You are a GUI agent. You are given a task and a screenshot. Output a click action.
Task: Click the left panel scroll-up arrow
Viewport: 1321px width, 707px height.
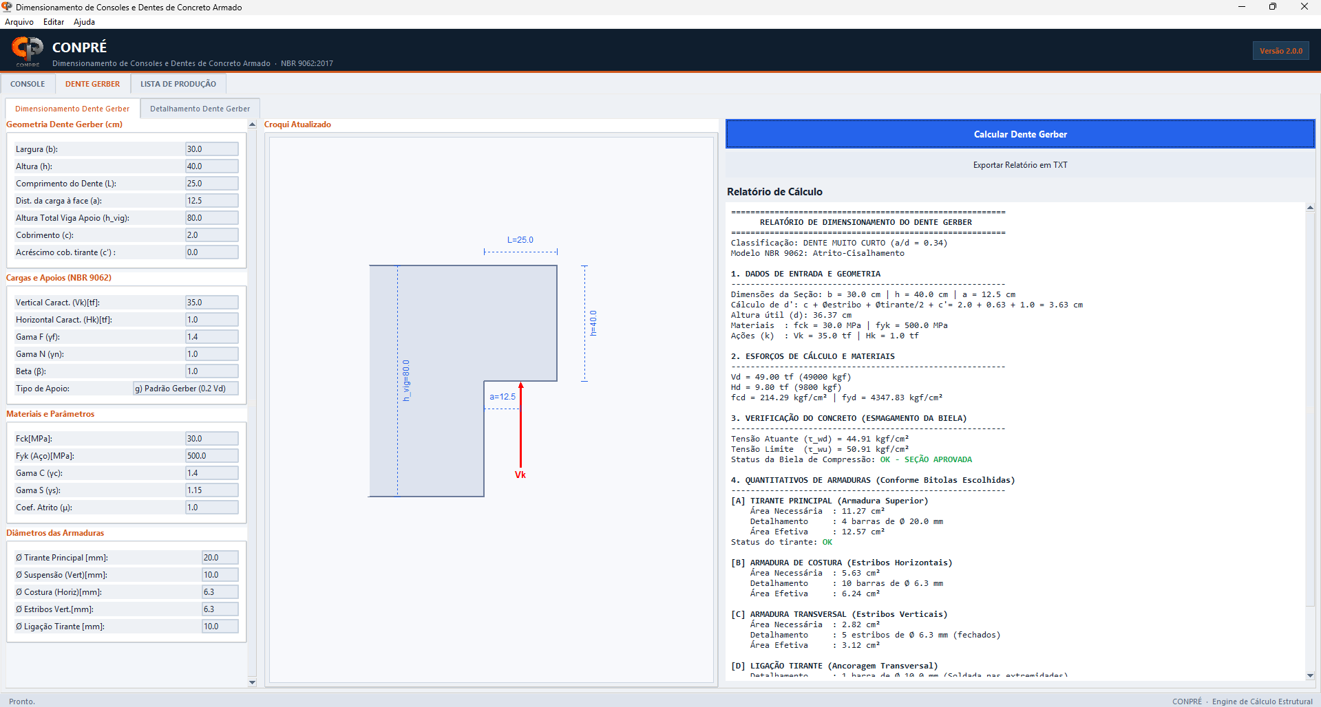tap(252, 124)
